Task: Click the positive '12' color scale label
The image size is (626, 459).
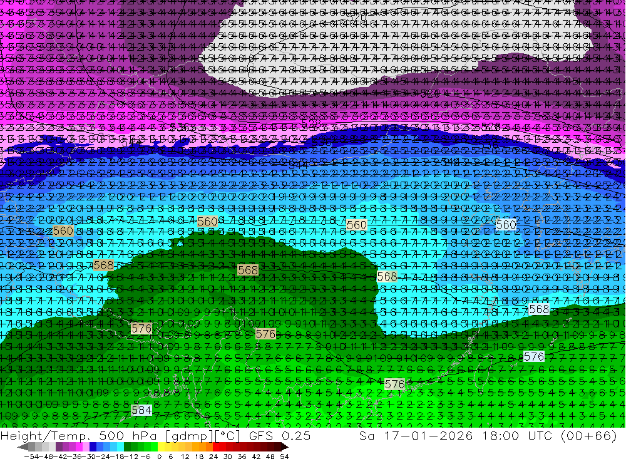Action: 185,456
